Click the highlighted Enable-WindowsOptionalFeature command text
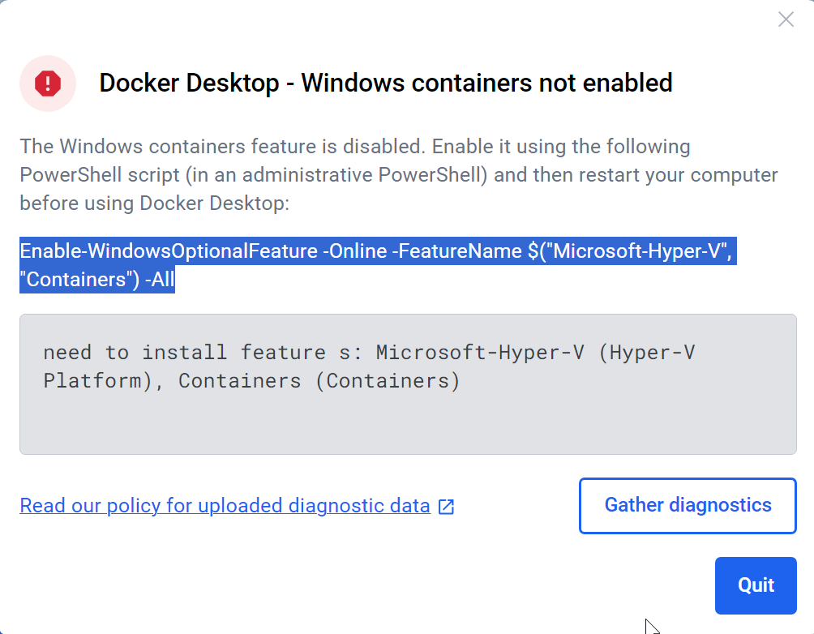The image size is (814, 634). coord(378,265)
